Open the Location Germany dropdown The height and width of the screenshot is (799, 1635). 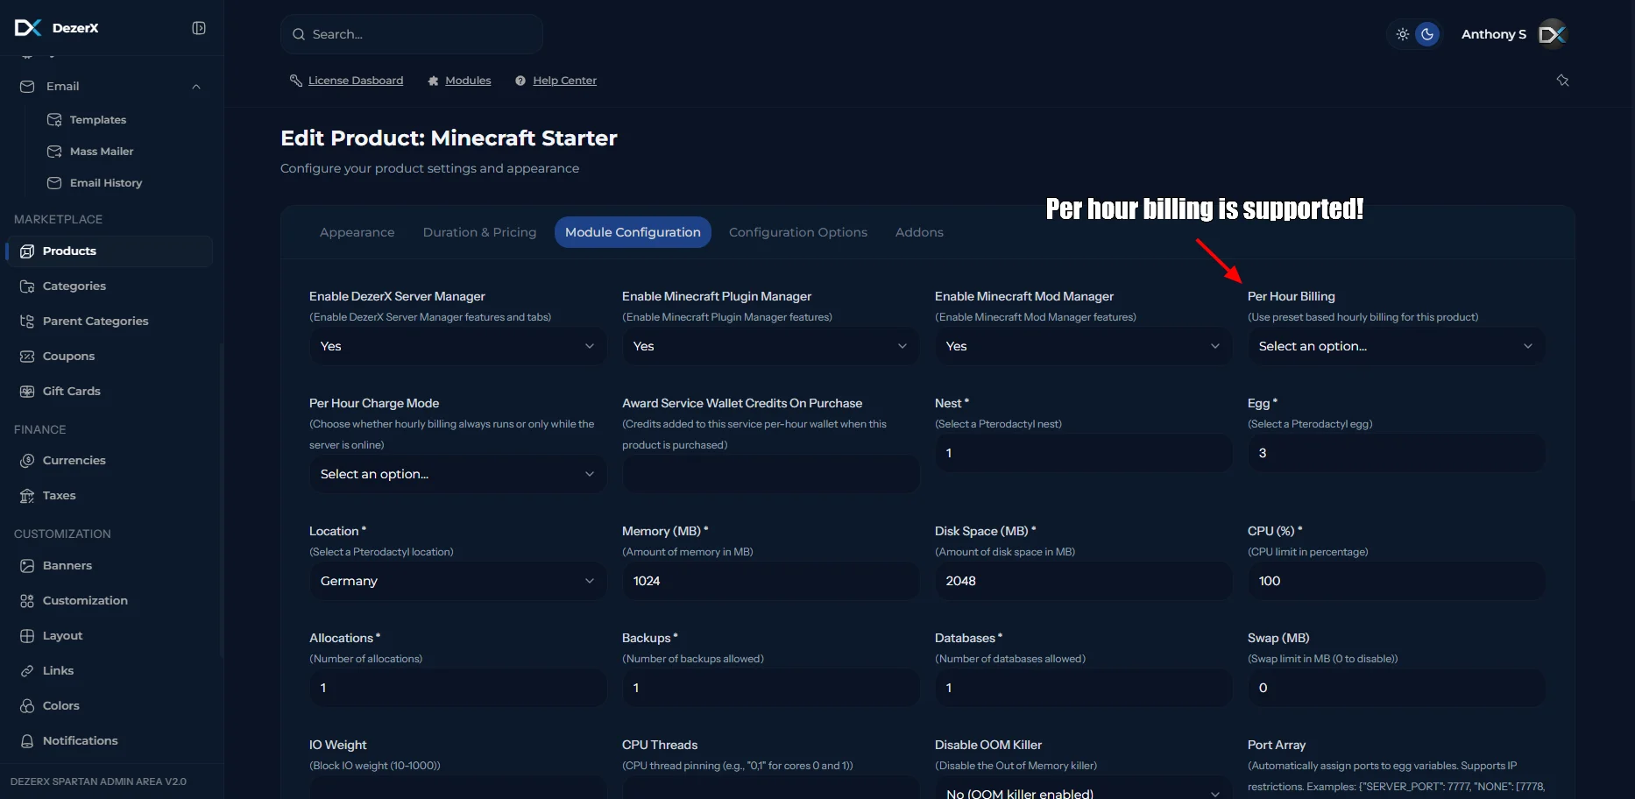click(x=457, y=581)
